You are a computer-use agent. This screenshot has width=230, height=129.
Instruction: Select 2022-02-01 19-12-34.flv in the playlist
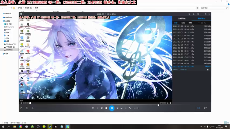click(192, 32)
